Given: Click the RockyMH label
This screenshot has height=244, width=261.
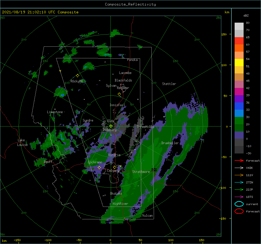Looking at the screenshot, I should coord(77,81).
